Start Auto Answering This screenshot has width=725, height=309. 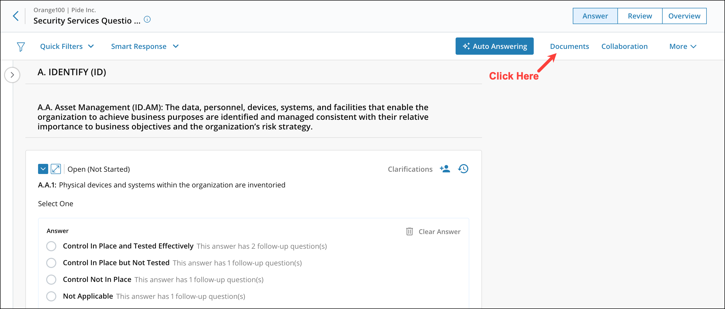click(x=494, y=46)
